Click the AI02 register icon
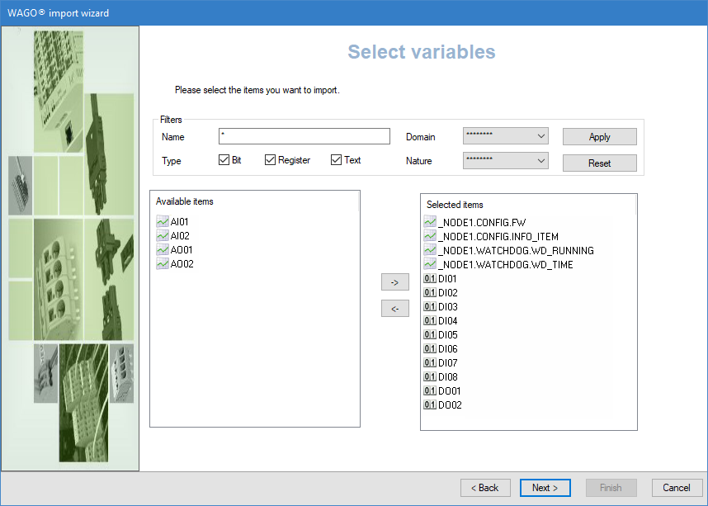This screenshot has height=506, width=708. pyautogui.click(x=162, y=236)
